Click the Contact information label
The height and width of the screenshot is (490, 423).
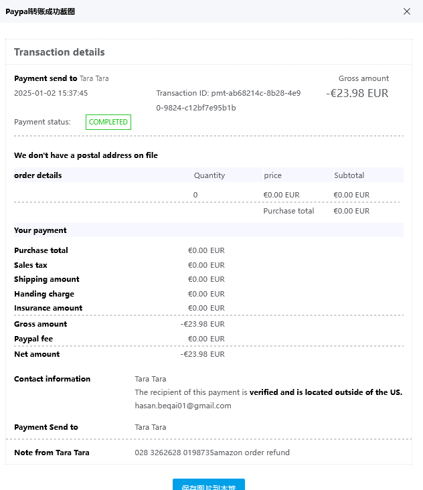52,379
